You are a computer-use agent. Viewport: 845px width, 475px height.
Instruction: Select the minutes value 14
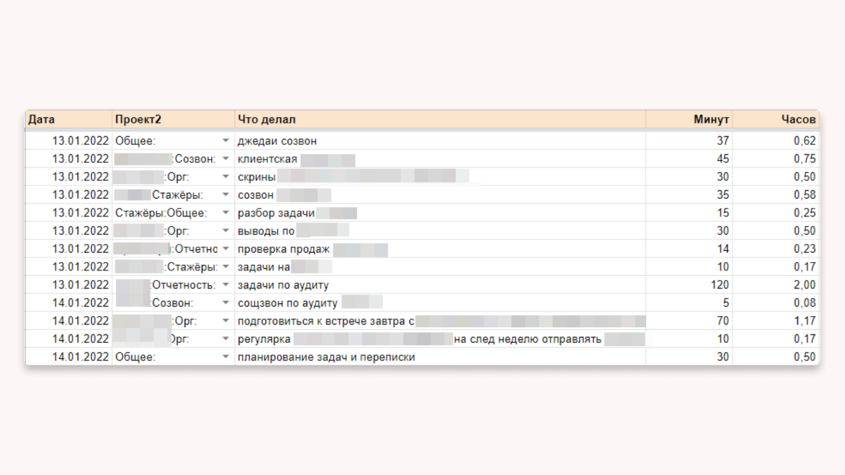723,249
